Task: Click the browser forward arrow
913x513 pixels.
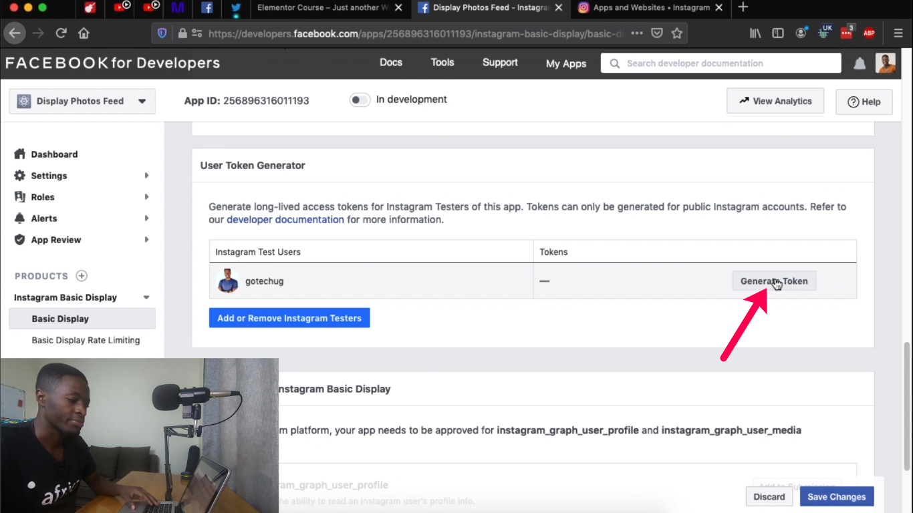Action: [38, 33]
